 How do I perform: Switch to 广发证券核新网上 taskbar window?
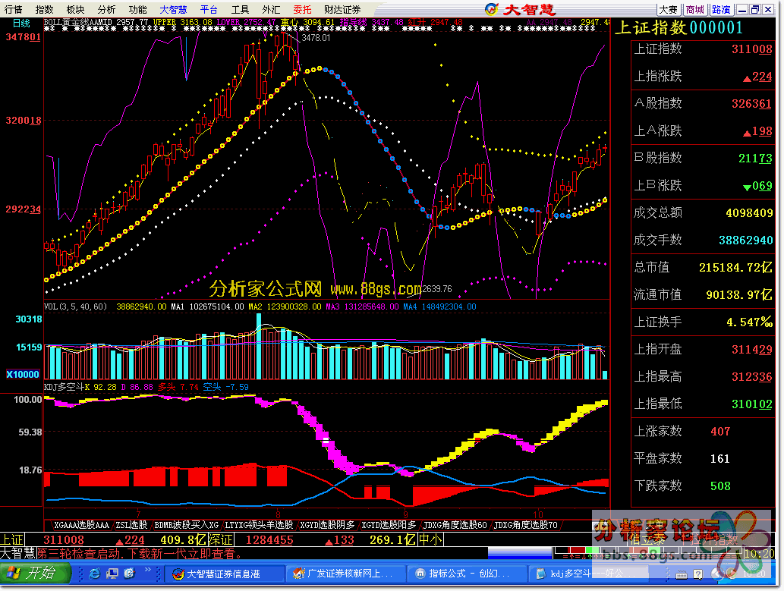pos(345,574)
